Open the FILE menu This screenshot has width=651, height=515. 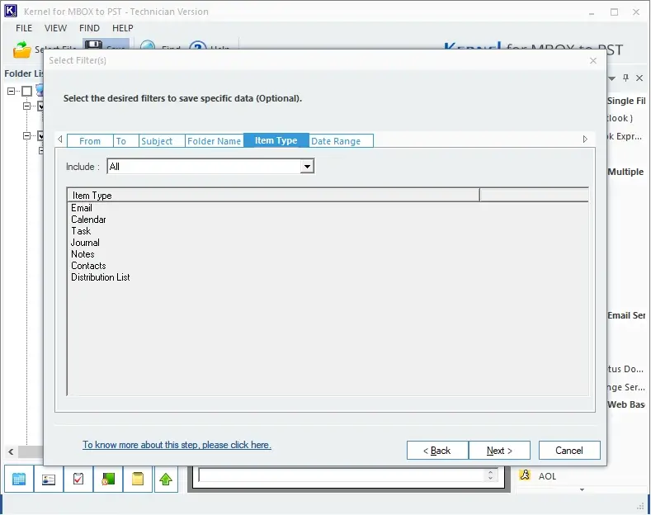click(24, 28)
